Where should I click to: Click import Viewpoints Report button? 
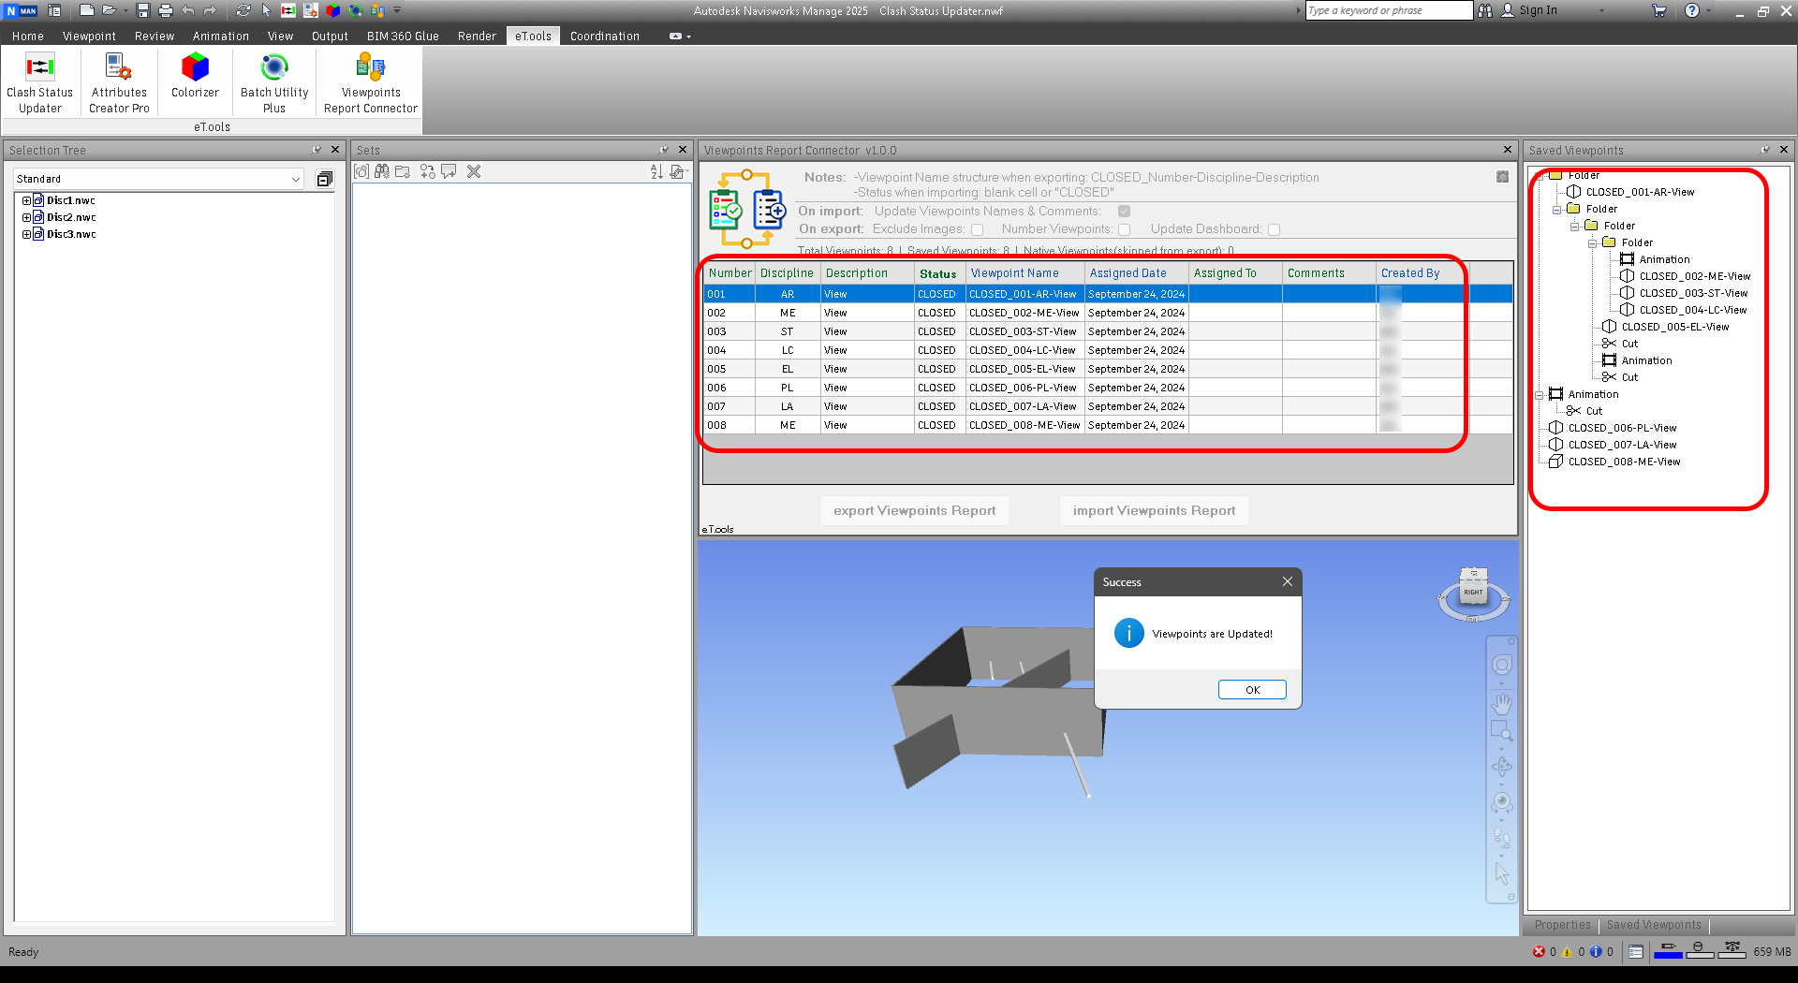tap(1154, 511)
